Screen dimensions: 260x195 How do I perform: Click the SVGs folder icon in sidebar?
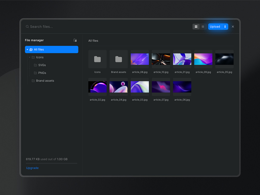pyautogui.click(x=35, y=65)
